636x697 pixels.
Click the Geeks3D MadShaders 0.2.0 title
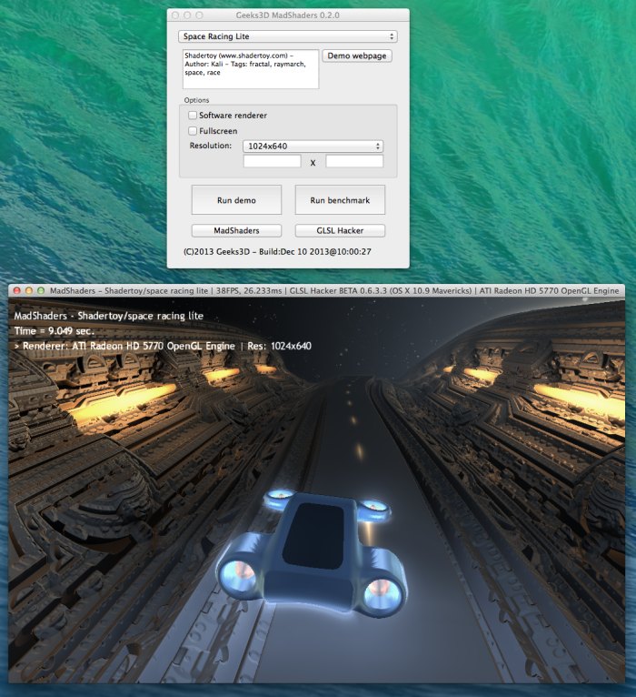coord(288,15)
